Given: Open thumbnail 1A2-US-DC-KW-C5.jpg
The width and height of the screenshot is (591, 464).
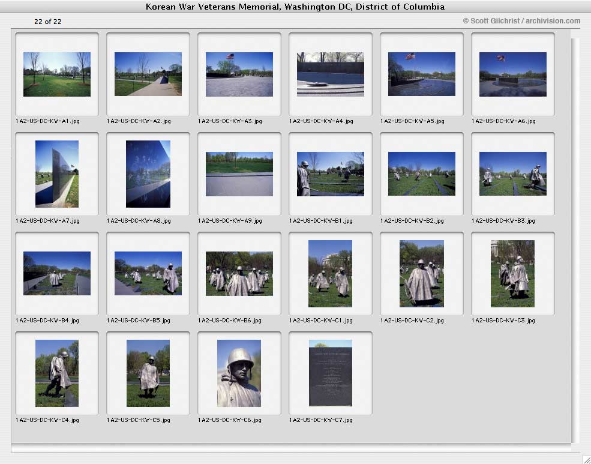Looking at the screenshot, I should [x=148, y=373].
